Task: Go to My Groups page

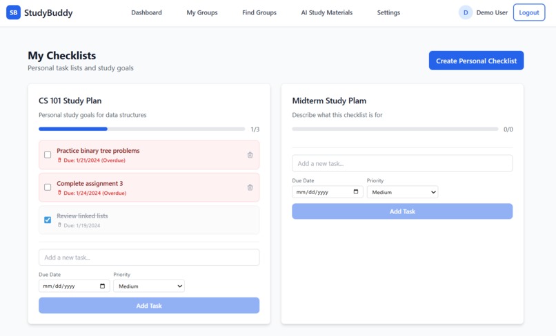Action: [202, 12]
